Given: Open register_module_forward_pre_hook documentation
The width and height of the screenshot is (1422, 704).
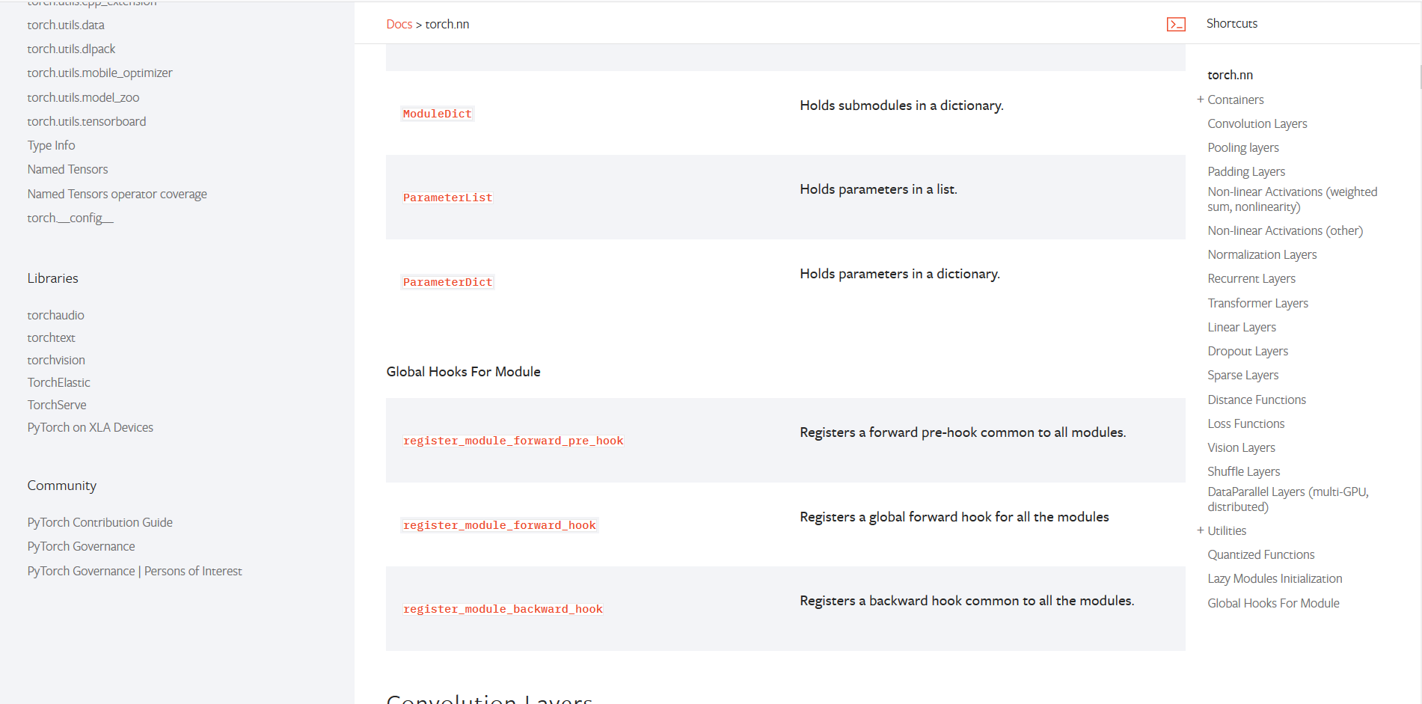Looking at the screenshot, I should (513, 441).
